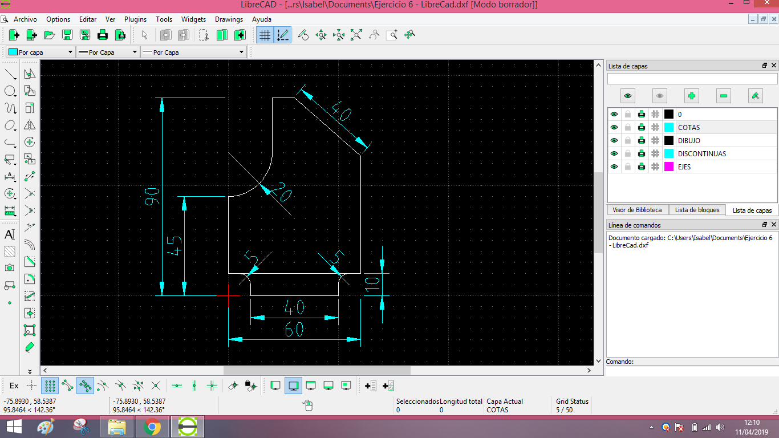The width and height of the screenshot is (779, 438).
Task: Hide the EJES layer
Action: point(614,166)
